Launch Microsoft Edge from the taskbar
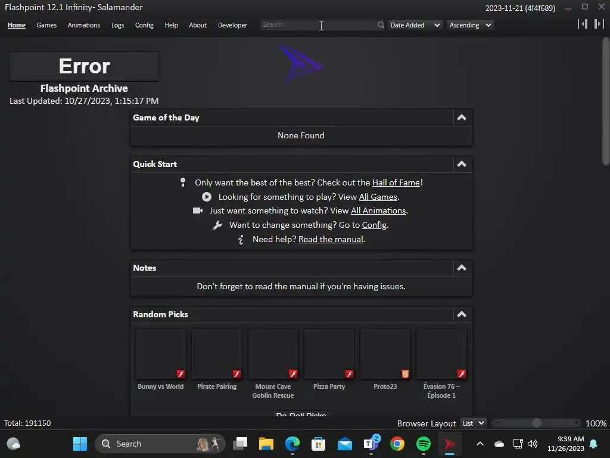Image resolution: width=610 pixels, height=458 pixels. coord(292,444)
